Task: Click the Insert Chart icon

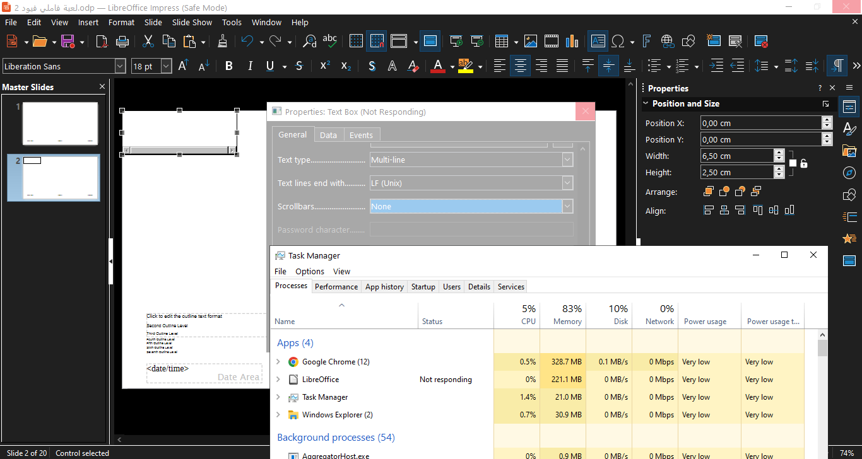Action: click(x=572, y=42)
